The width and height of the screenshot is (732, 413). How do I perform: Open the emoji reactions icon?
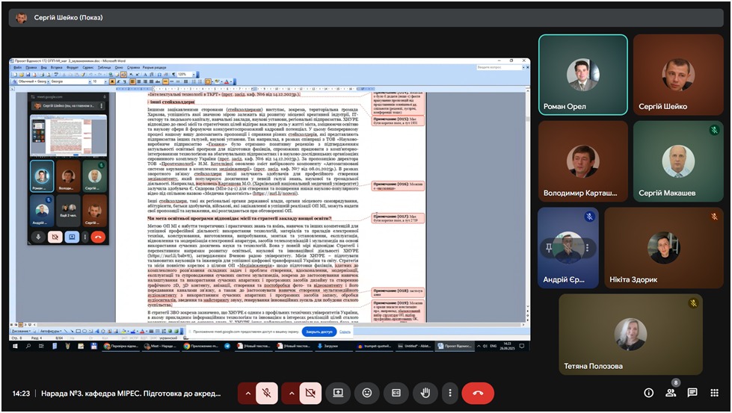367,392
